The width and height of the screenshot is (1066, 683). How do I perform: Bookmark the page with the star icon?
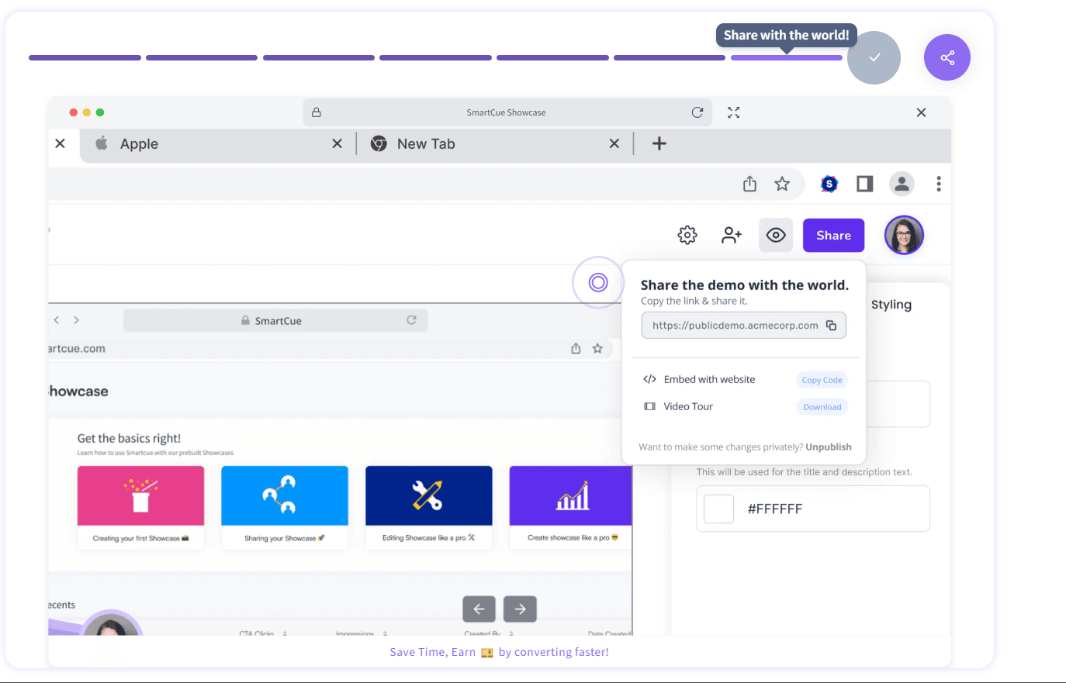click(x=782, y=184)
